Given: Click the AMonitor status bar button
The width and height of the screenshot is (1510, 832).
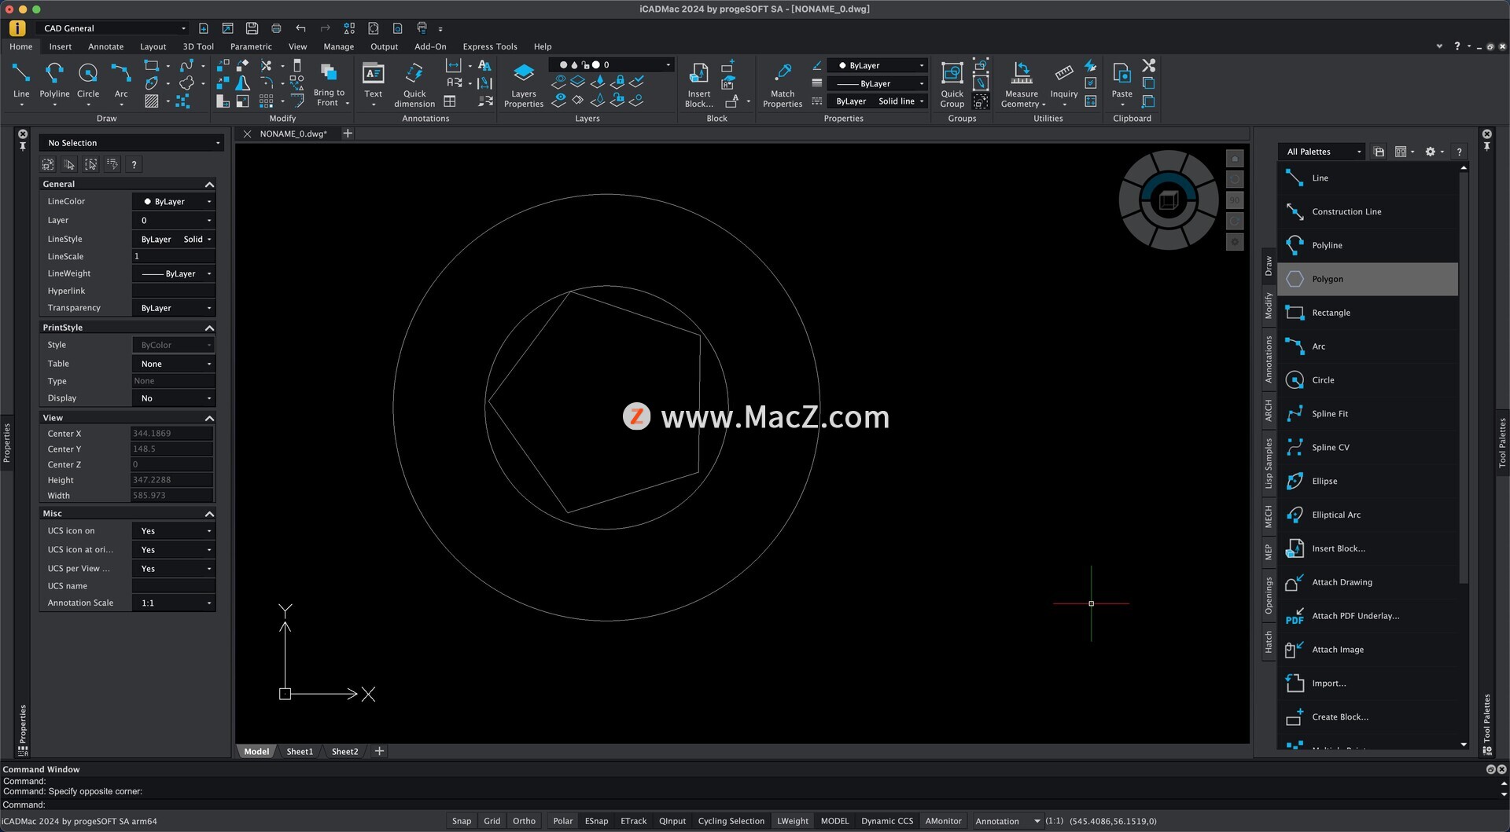Looking at the screenshot, I should click(943, 821).
